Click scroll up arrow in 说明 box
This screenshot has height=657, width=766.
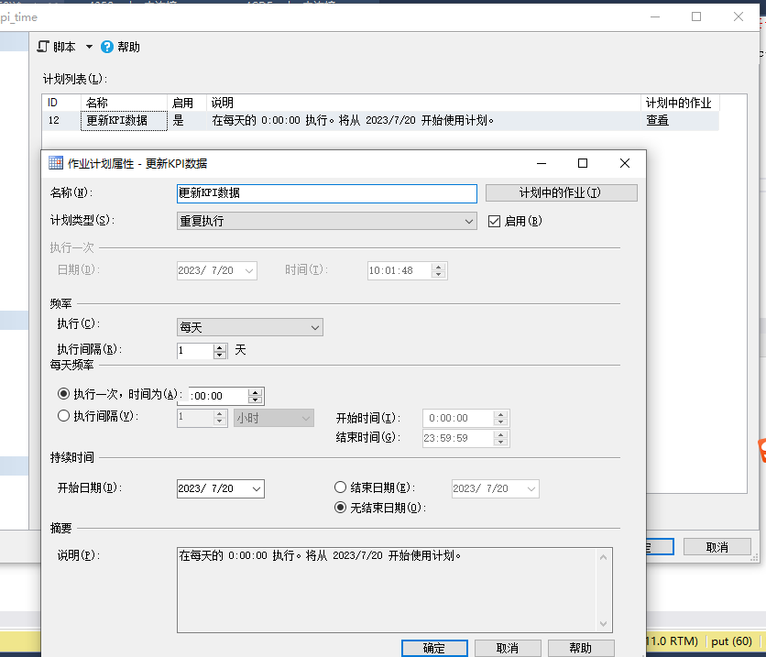coord(603,557)
